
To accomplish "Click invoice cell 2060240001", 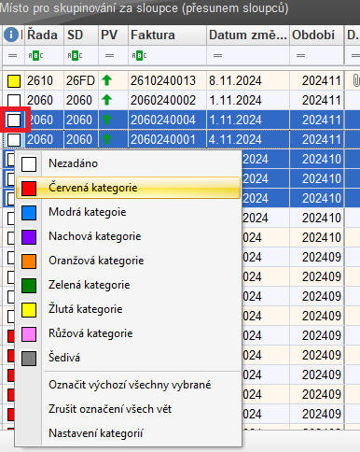I will pos(167,139).
